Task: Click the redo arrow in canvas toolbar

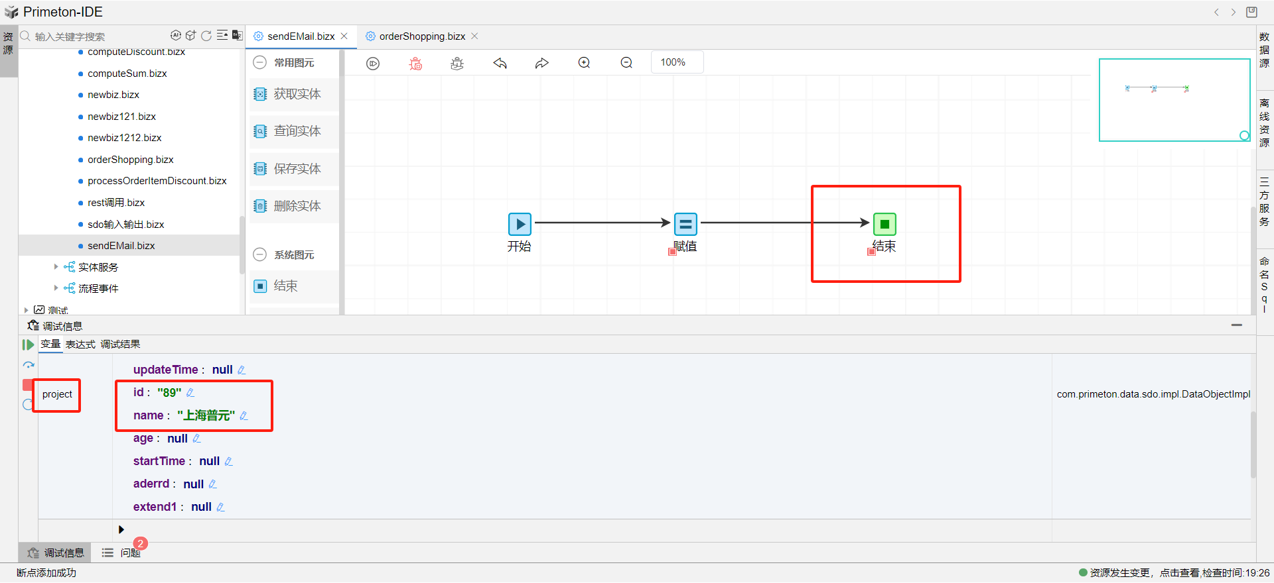Action: pos(542,63)
